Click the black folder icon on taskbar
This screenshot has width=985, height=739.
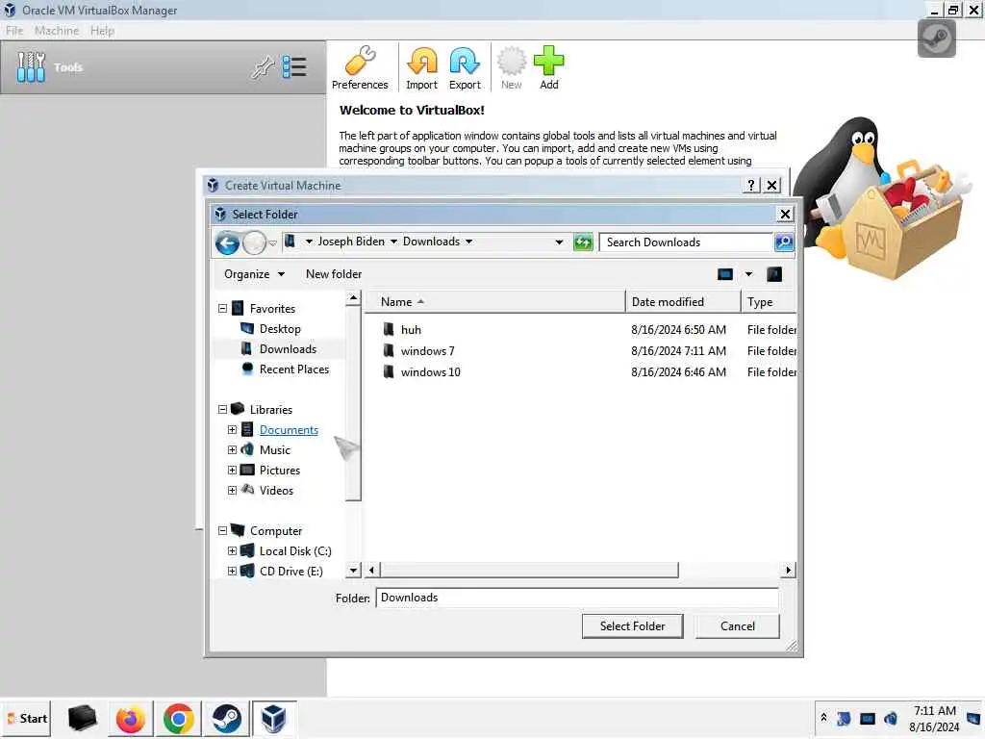(x=83, y=718)
